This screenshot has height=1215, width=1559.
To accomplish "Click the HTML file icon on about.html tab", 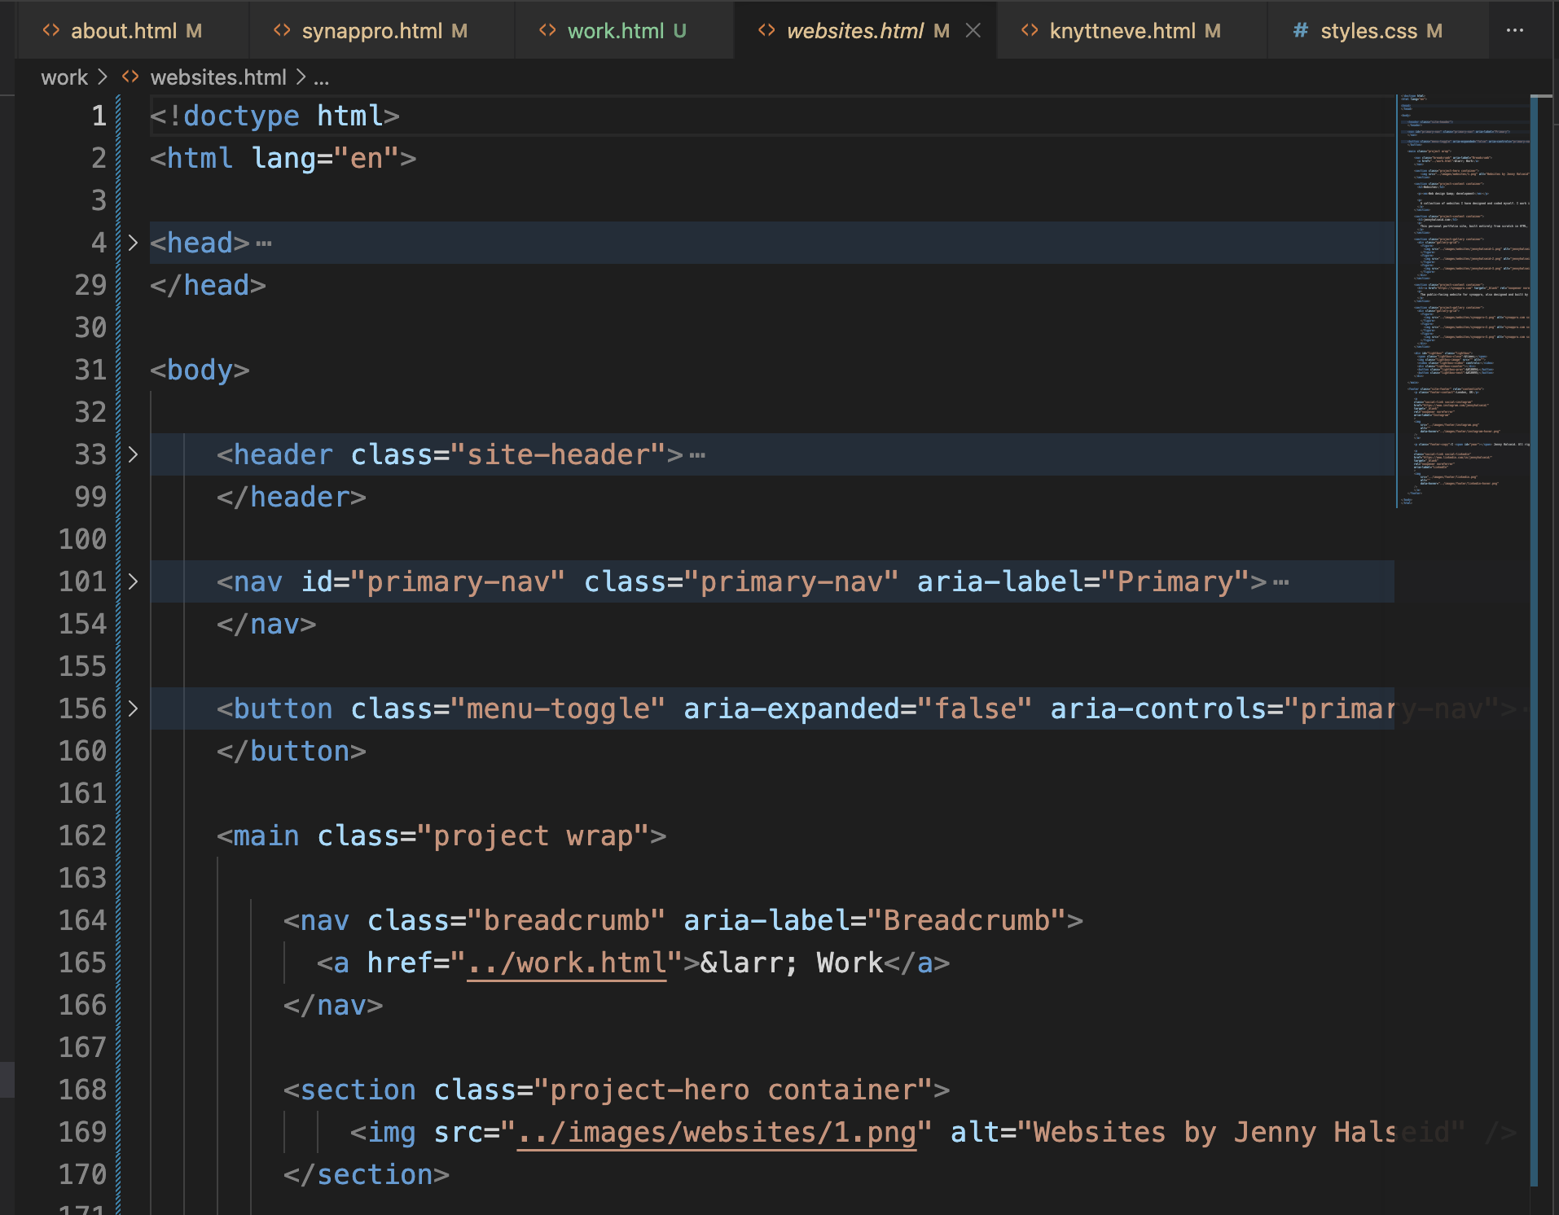I will point(51,30).
